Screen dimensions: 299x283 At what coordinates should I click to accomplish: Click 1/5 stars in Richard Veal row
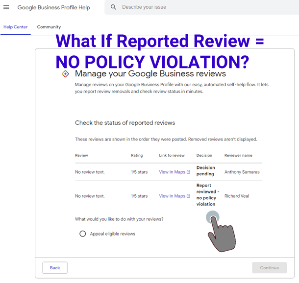[x=139, y=196]
